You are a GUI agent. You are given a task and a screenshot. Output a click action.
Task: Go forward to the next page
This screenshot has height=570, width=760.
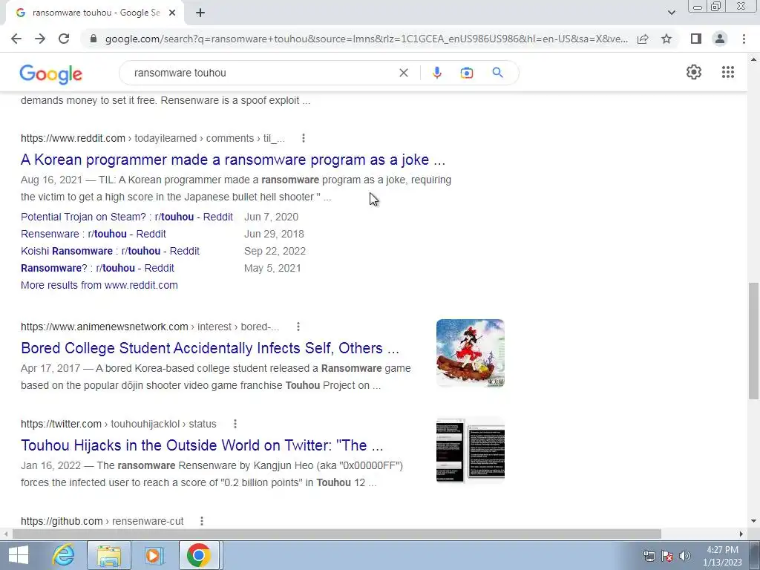pyautogui.click(x=40, y=39)
